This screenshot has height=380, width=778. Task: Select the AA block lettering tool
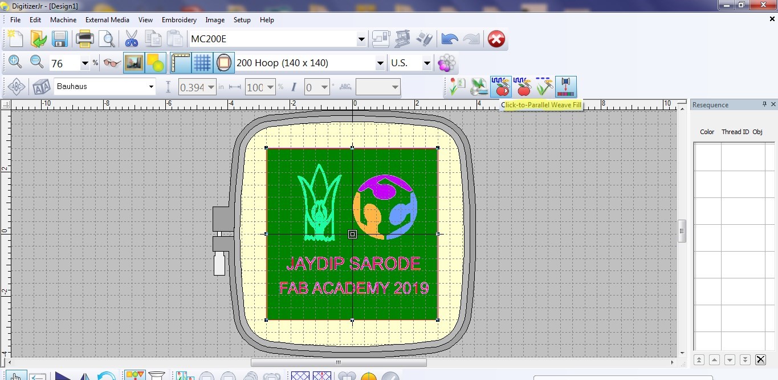[x=41, y=87]
